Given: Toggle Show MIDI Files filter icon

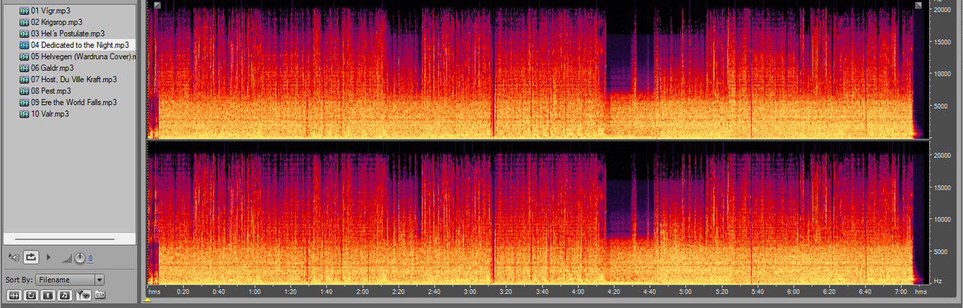Looking at the screenshot, I should pos(65,294).
